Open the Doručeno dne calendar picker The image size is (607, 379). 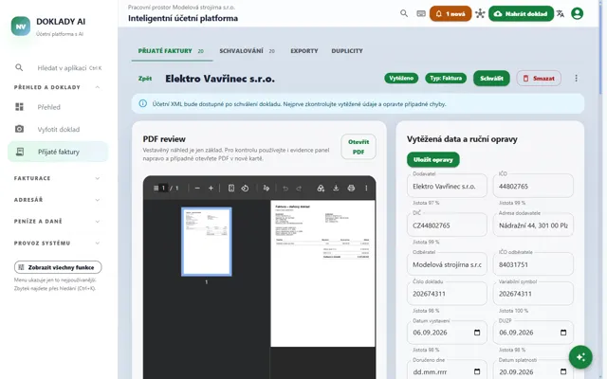(477, 371)
